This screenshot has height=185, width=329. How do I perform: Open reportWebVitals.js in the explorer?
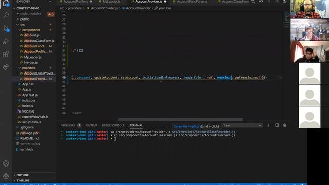[x=35, y=117]
